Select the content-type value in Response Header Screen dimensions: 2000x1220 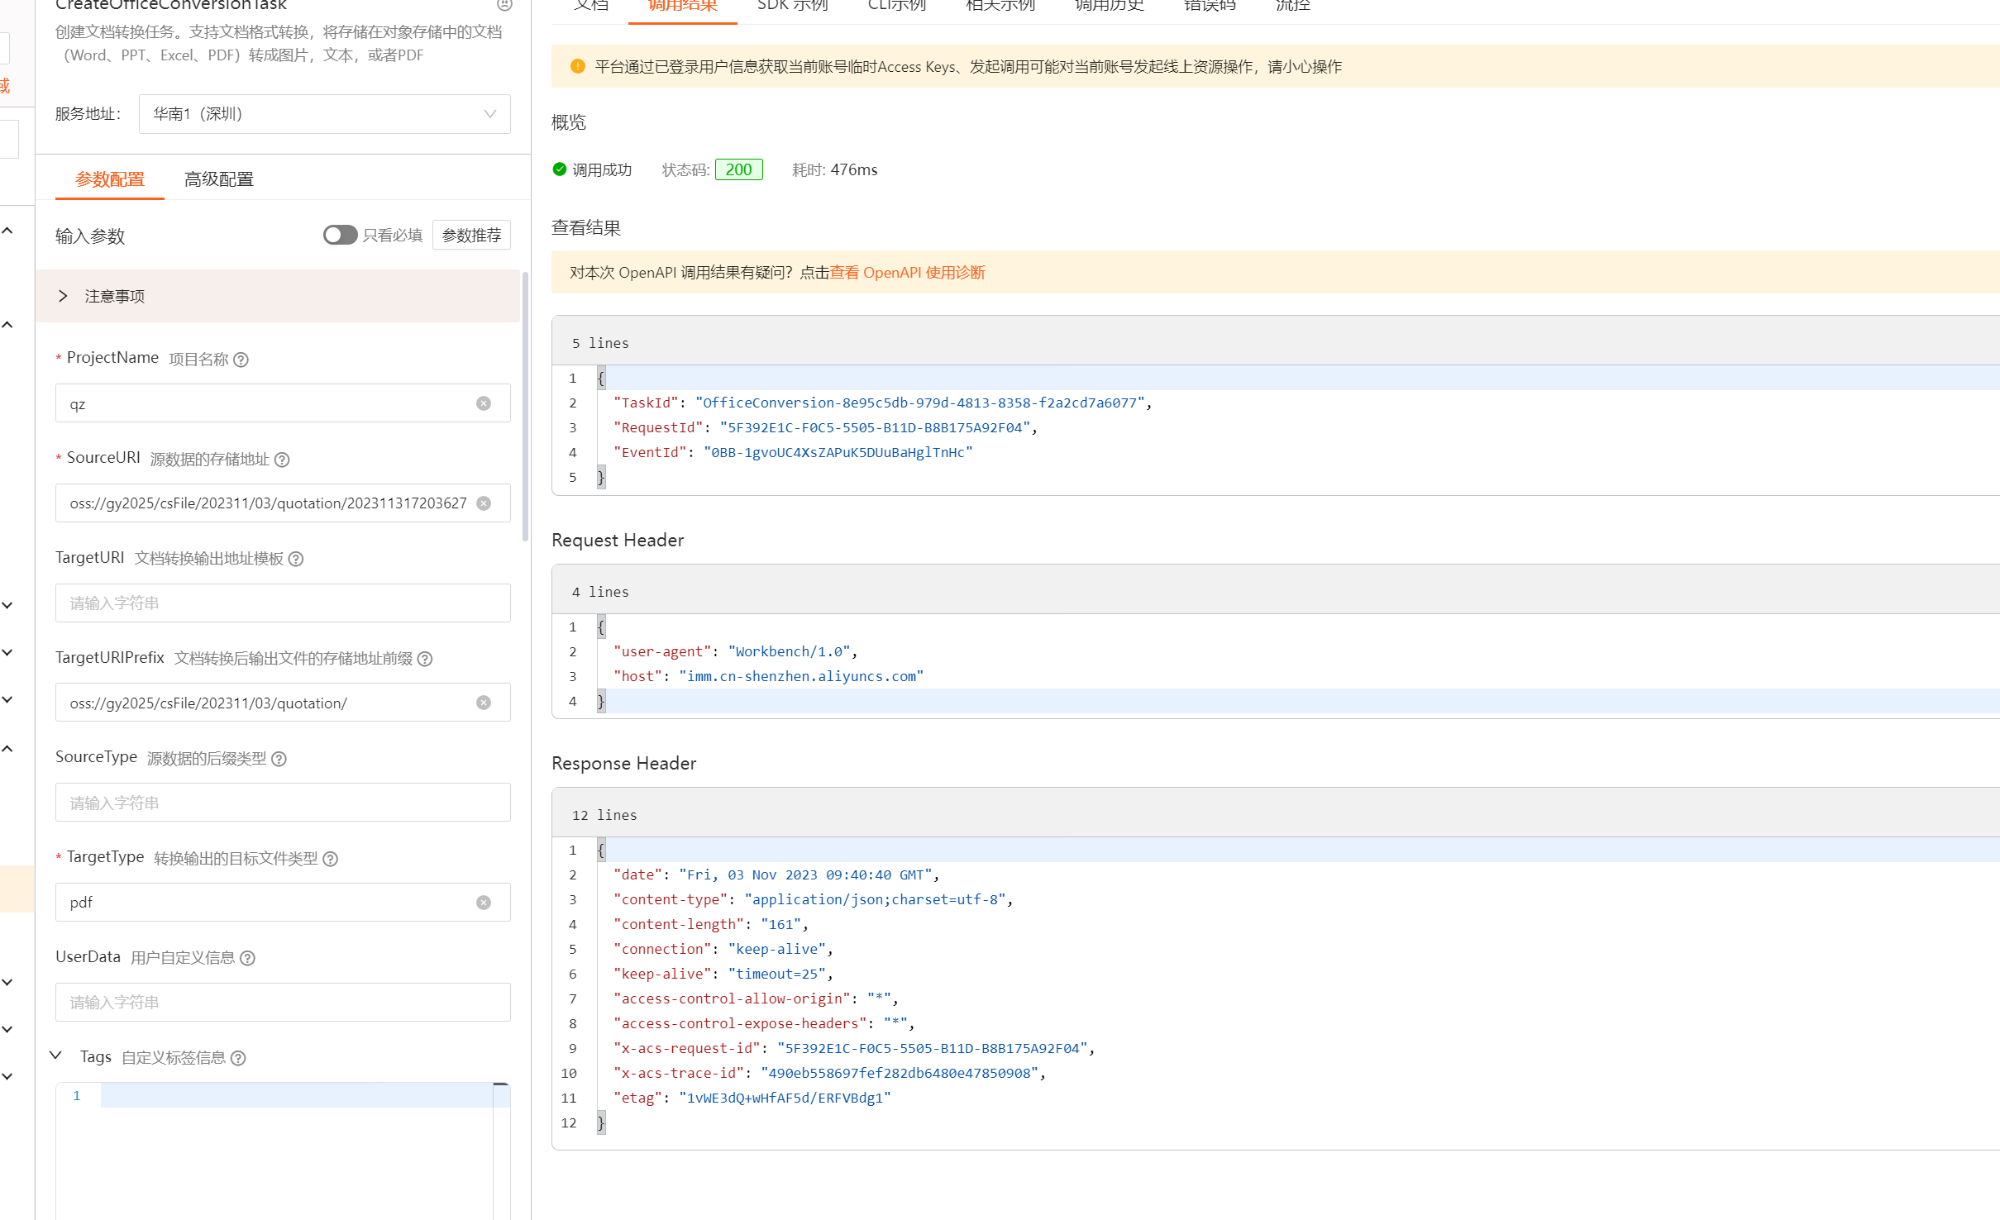point(875,899)
